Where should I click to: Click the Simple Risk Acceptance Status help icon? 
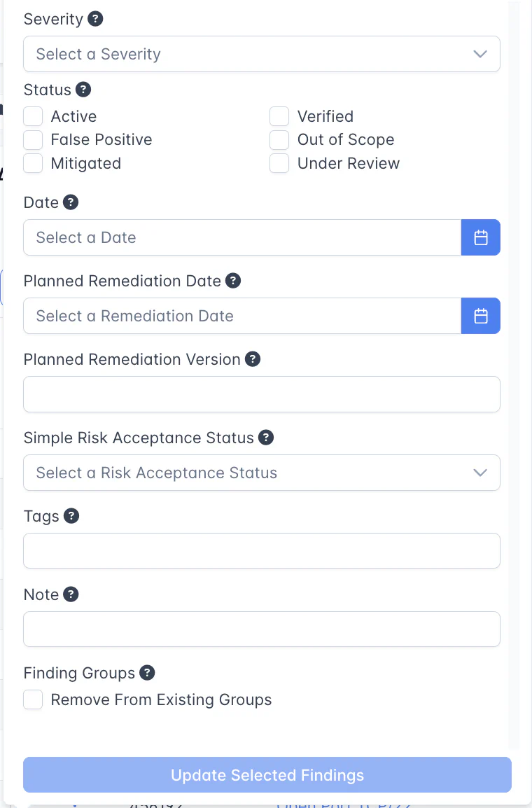coord(266,438)
